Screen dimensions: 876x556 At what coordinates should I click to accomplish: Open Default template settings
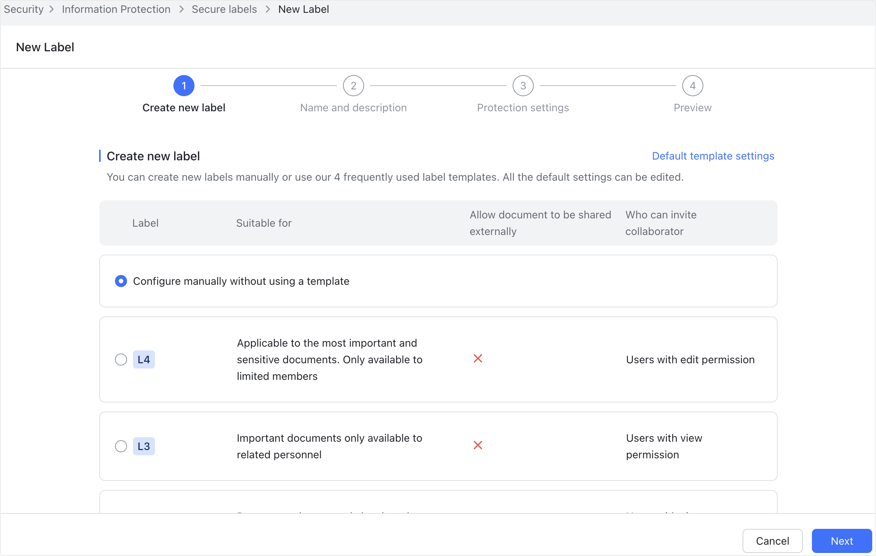[x=713, y=156]
